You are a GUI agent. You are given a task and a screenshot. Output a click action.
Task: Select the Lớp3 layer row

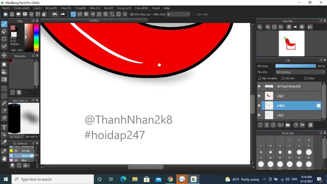[x=289, y=115]
